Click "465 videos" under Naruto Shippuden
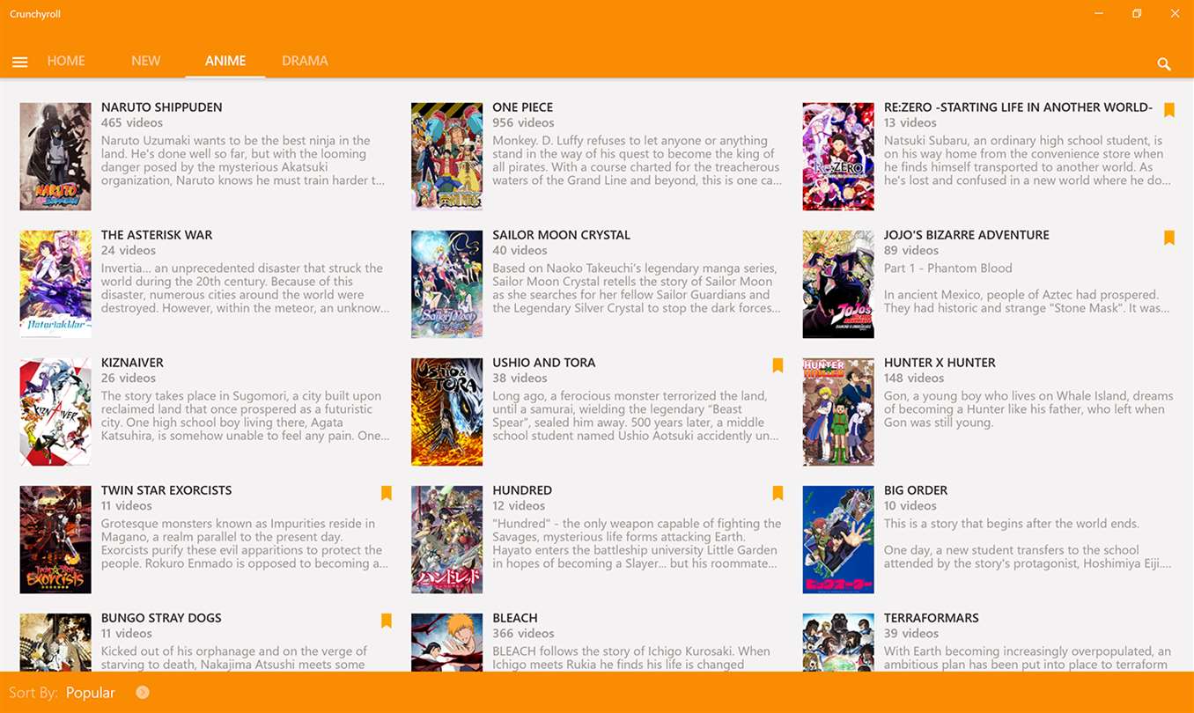1194x713 pixels. click(131, 123)
